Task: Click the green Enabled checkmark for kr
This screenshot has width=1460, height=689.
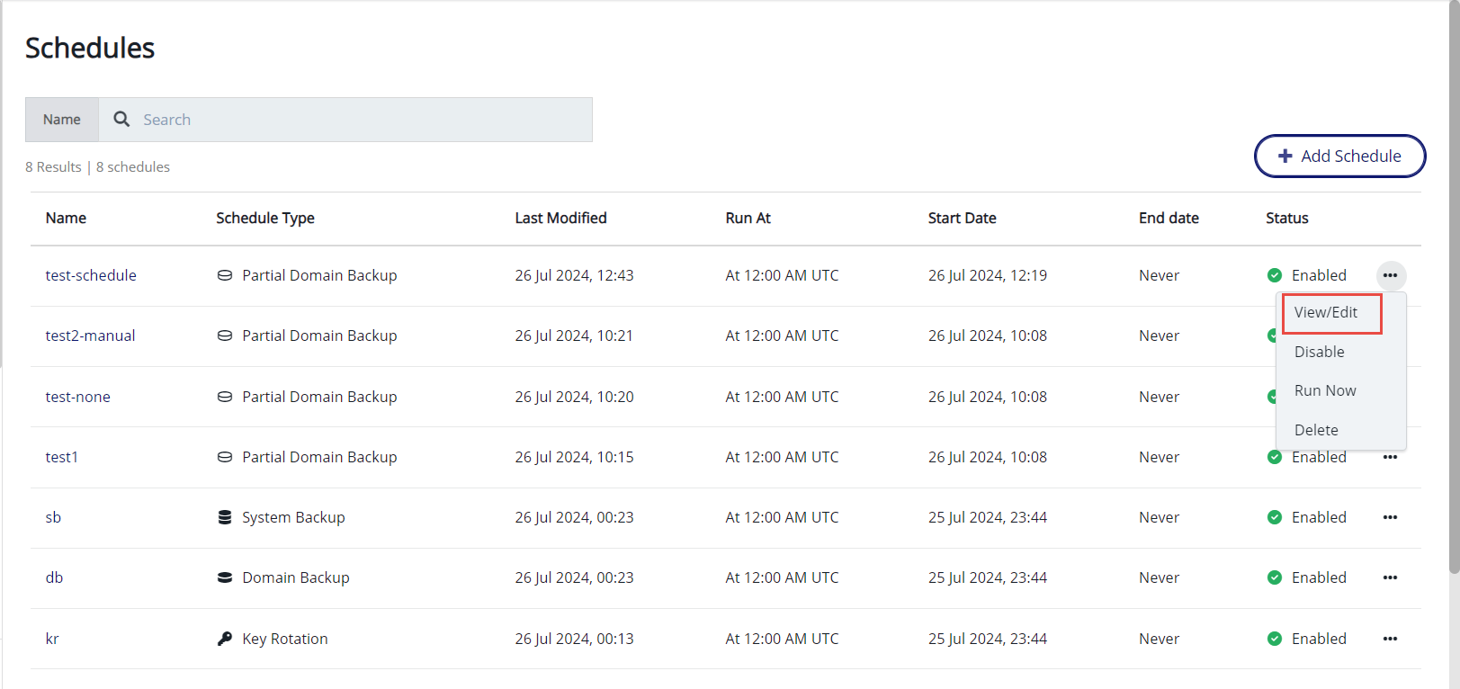Action: [x=1275, y=639]
